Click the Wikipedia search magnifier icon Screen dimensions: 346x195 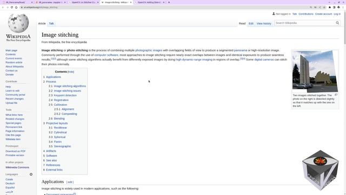click(337, 23)
